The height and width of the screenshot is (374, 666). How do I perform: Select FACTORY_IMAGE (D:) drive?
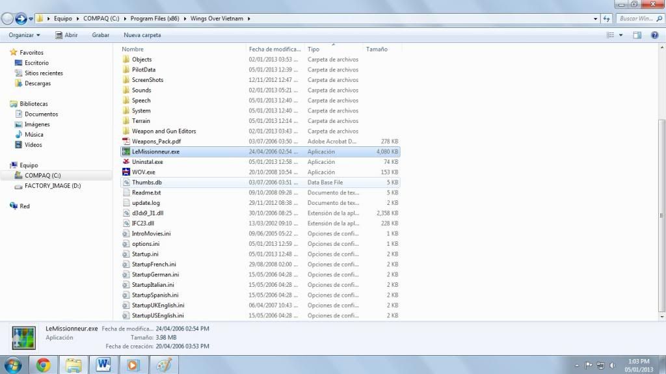click(53, 186)
